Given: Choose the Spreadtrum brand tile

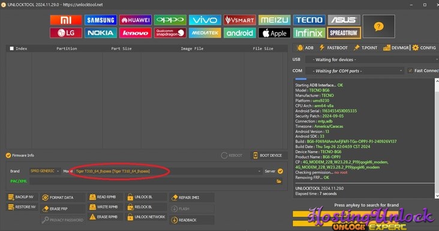Looking at the screenshot, I should click(x=344, y=33).
